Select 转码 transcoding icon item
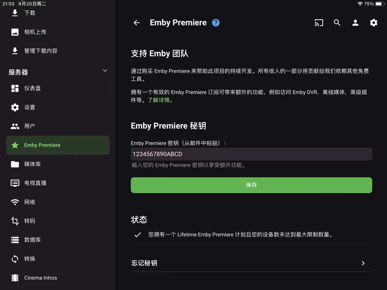The height and width of the screenshot is (290, 387). pos(58,221)
